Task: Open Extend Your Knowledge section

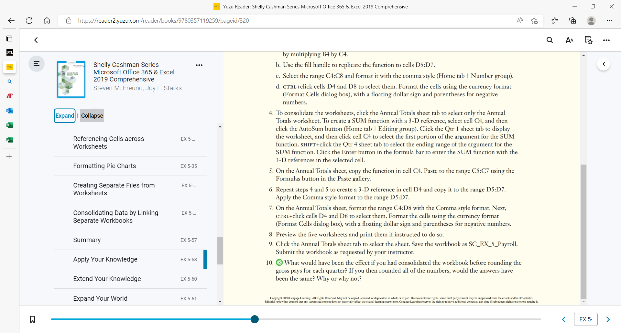Action: [130, 279]
